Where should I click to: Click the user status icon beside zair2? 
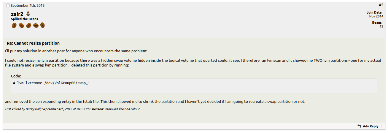tap(28, 14)
